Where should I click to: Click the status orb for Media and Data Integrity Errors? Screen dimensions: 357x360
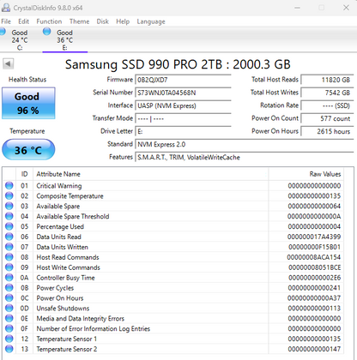point(9,318)
